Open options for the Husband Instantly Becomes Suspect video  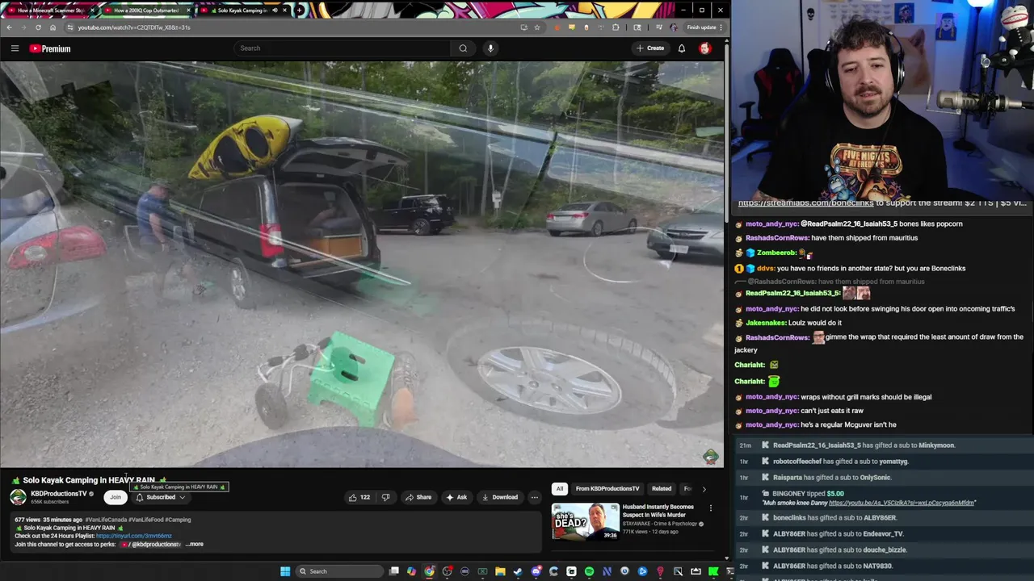click(711, 508)
